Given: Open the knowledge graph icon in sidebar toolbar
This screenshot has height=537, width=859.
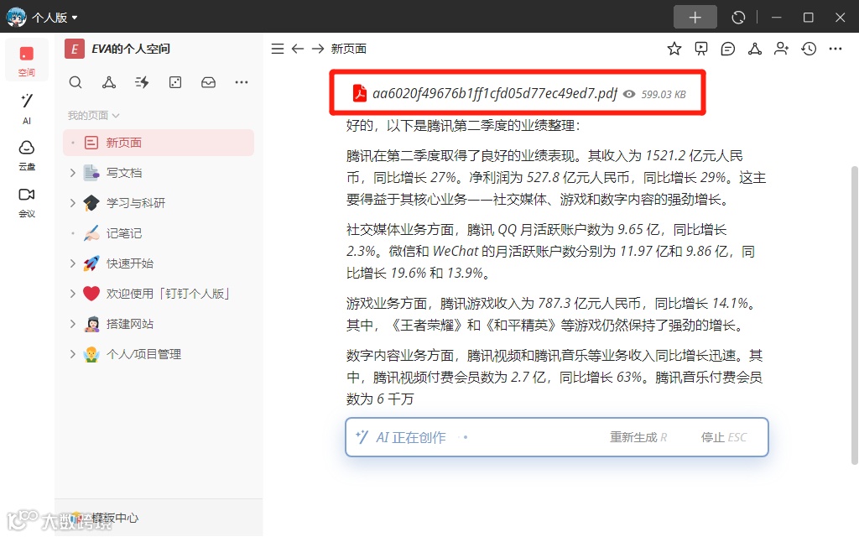Looking at the screenshot, I should pos(109,83).
